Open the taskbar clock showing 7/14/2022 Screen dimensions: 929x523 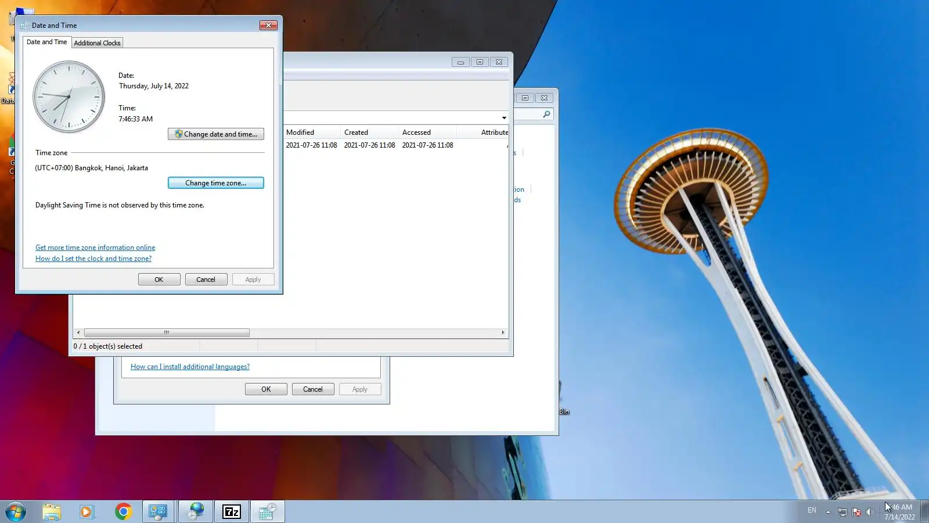coord(899,512)
